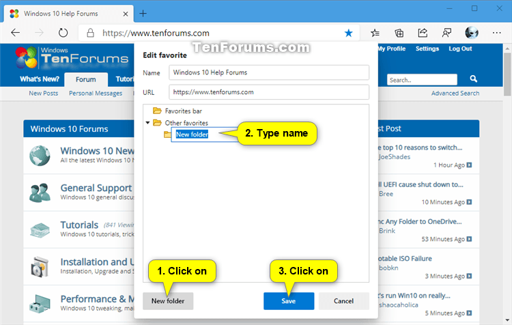Open the Tutorials forum link
Viewport: 512px width, 325px height.
[79, 225]
